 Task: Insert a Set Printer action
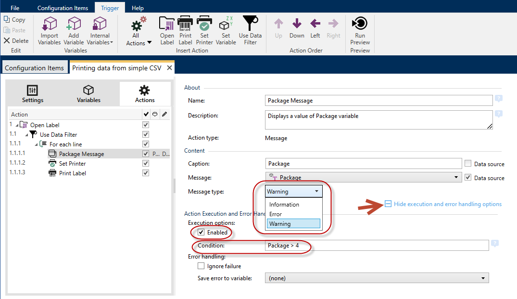tap(204, 24)
